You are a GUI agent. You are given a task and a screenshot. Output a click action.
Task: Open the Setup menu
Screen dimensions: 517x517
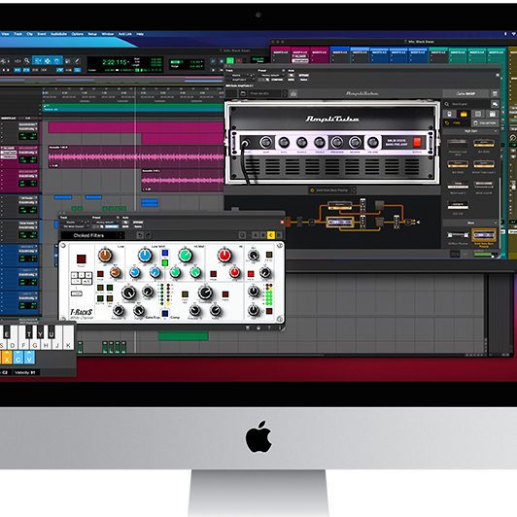click(92, 34)
